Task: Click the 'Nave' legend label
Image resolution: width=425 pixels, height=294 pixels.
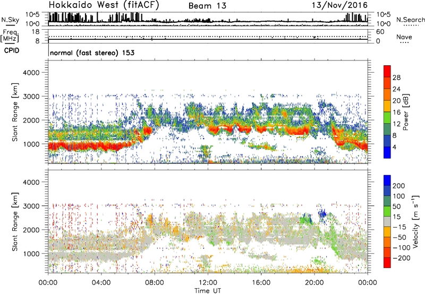Action: 404,37
